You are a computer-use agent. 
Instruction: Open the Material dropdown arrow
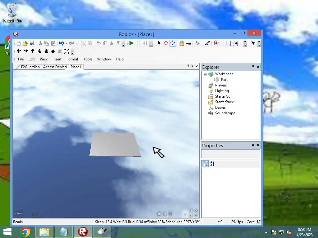pyautogui.click(x=221, y=43)
